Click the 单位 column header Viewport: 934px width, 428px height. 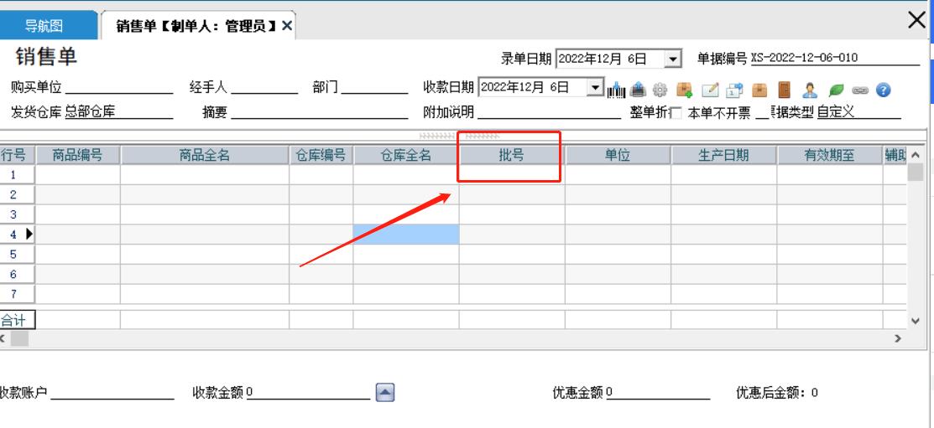(618, 155)
